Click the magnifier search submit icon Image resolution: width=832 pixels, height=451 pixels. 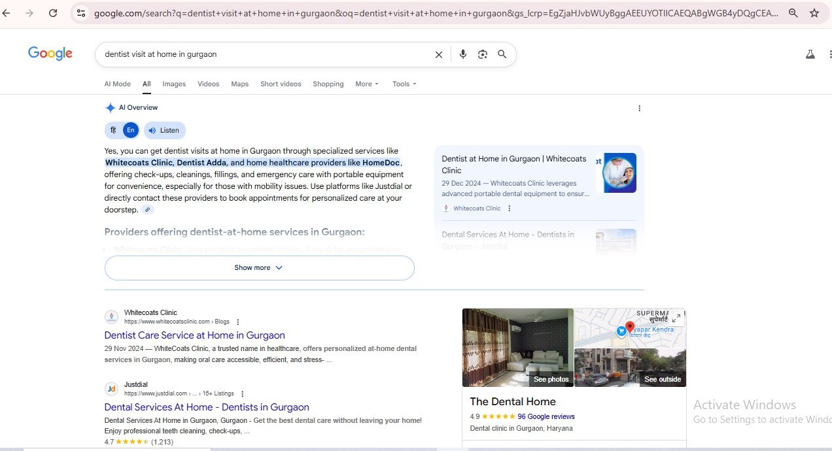(x=502, y=55)
